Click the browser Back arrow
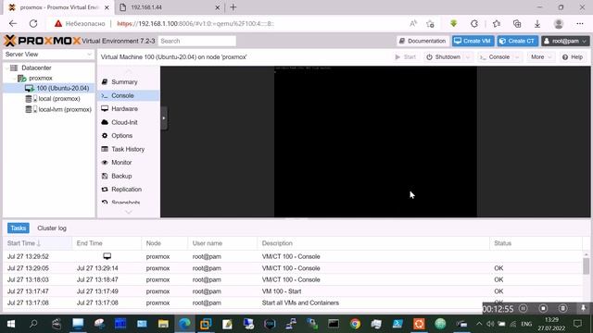 pyautogui.click(x=13, y=23)
